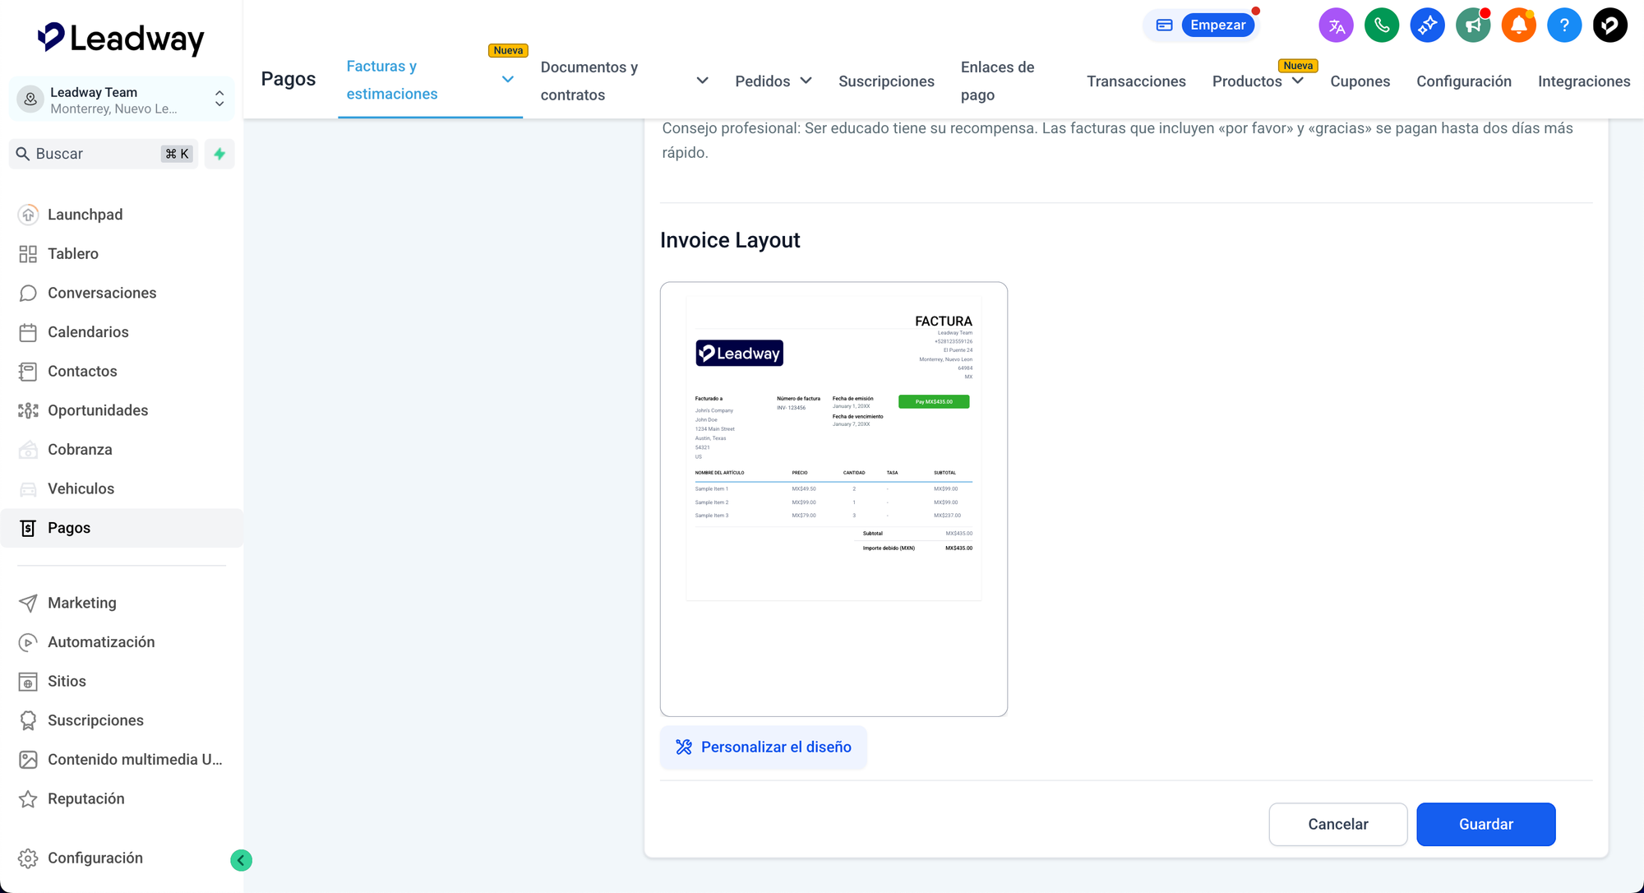Screen dimensions: 1644x893
Task: Open the megaphone announcements icon
Action: [x=1472, y=25]
